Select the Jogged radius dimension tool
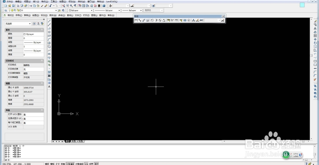This screenshot has height=165, width=319. (x=156, y=20)
